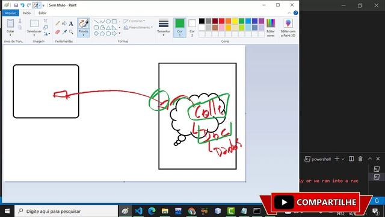
Task: Click the Crop icon in Imagem group
Action: 46,21
